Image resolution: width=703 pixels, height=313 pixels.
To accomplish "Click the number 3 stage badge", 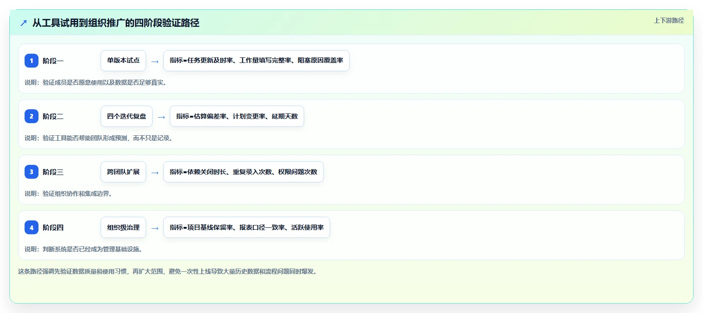I will [32, 172].
